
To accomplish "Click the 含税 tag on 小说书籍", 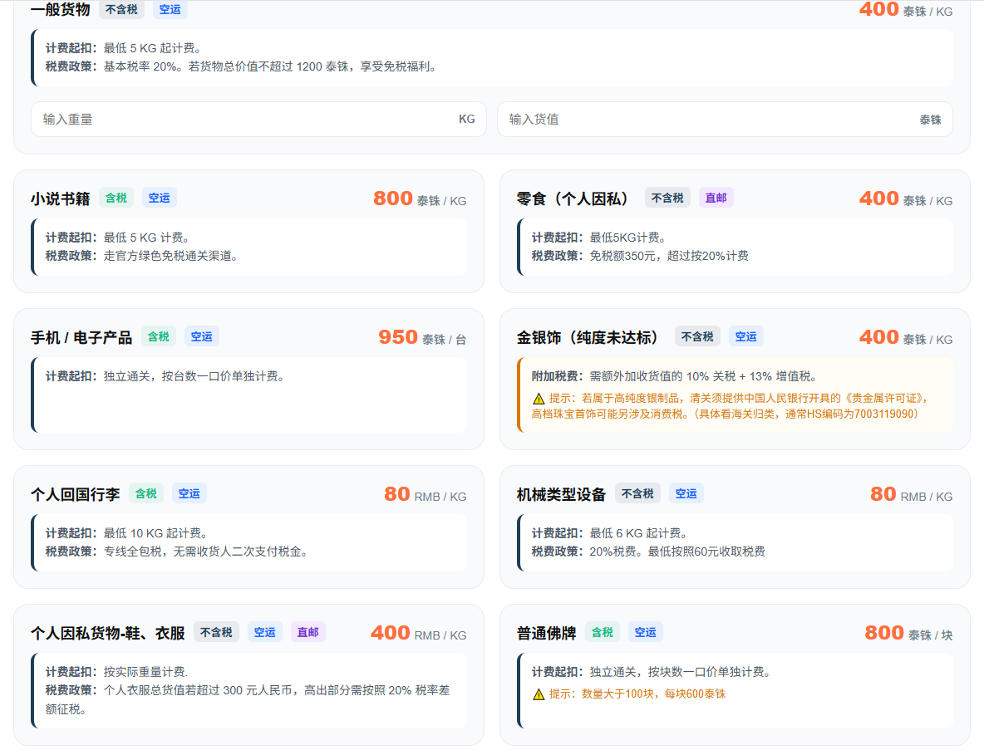I will point(116,198).
